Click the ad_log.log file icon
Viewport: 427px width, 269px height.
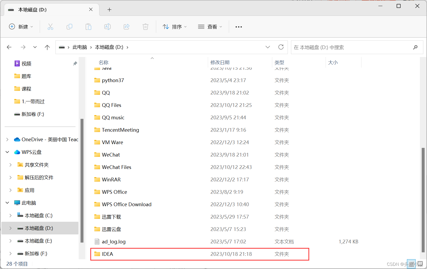pyautogui.click(x=97, y=242)
